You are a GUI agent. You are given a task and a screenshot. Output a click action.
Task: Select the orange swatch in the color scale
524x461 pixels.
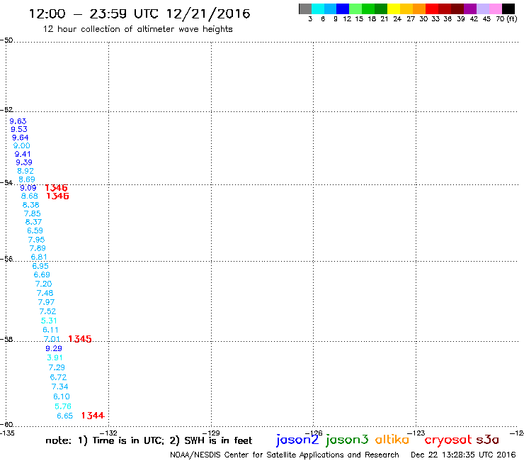coord(419,9)
